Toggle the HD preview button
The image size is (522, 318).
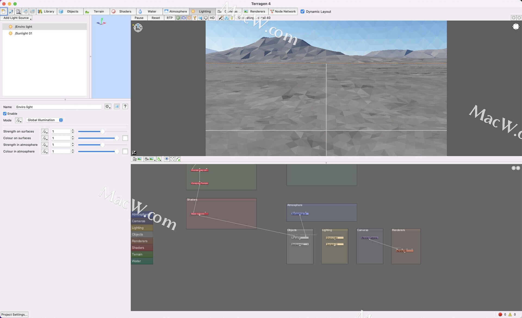pos(212,18)
